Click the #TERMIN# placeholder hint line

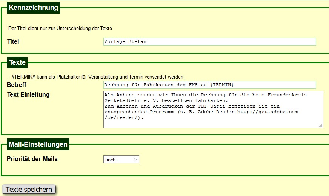pyautogui.click(x=98, y=77)
